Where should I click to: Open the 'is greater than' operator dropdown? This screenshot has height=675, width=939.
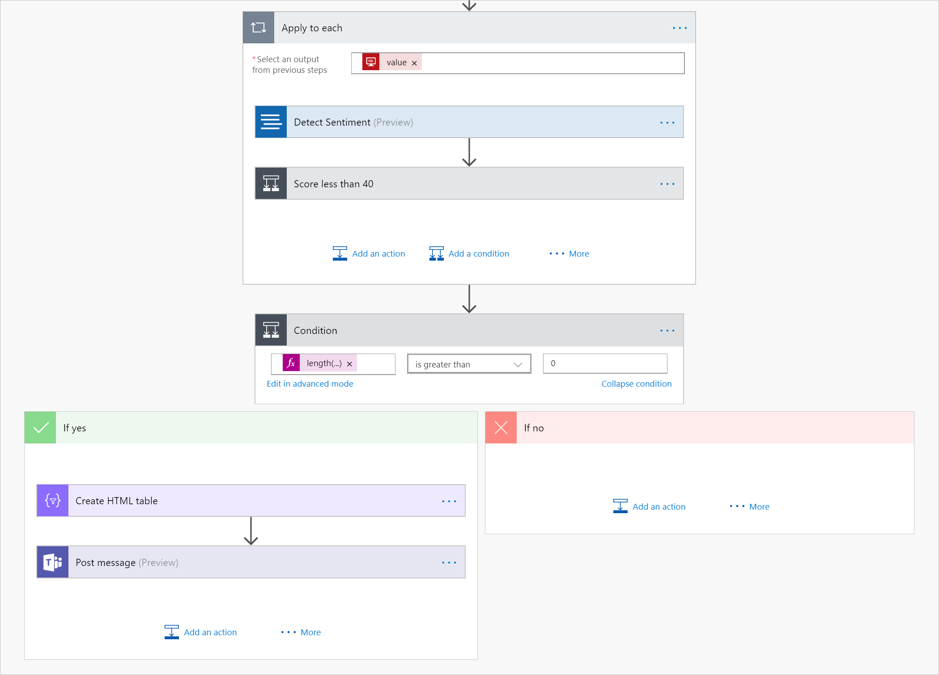tap(469, 364)
